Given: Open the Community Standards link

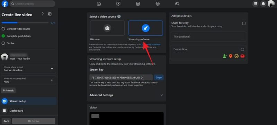Looking at the screenshot, I should click(150, 45).
